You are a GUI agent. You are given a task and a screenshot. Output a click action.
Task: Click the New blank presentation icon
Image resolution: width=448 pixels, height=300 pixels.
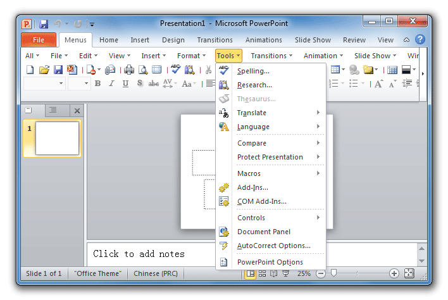pos(30,70)
